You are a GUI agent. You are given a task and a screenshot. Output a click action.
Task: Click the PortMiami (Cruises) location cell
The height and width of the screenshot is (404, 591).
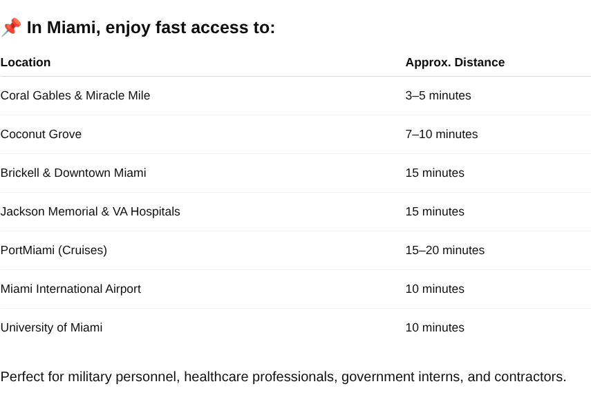(x=54, y=251)
